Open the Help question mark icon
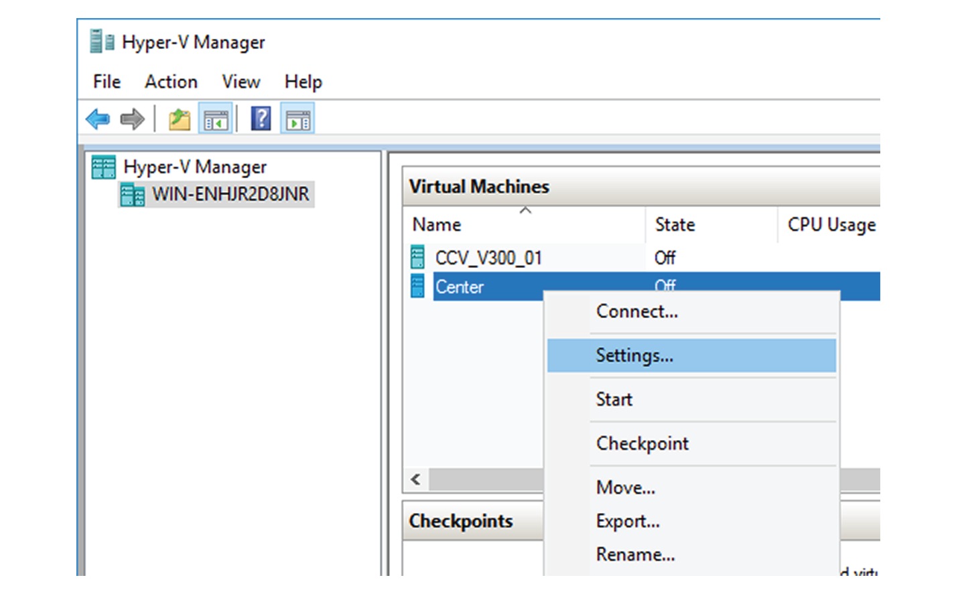 click(261, 119)
